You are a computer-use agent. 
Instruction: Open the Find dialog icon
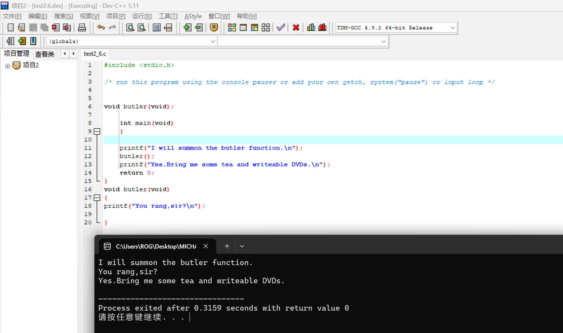click(x=130, y=28)
